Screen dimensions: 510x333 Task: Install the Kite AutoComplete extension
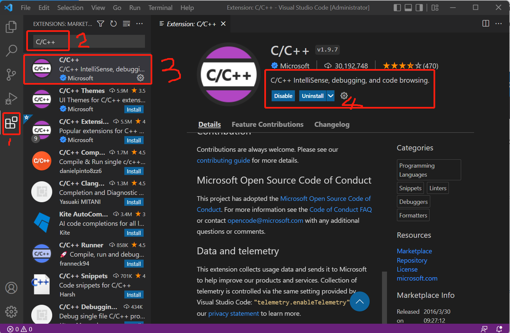coord(134,233)
